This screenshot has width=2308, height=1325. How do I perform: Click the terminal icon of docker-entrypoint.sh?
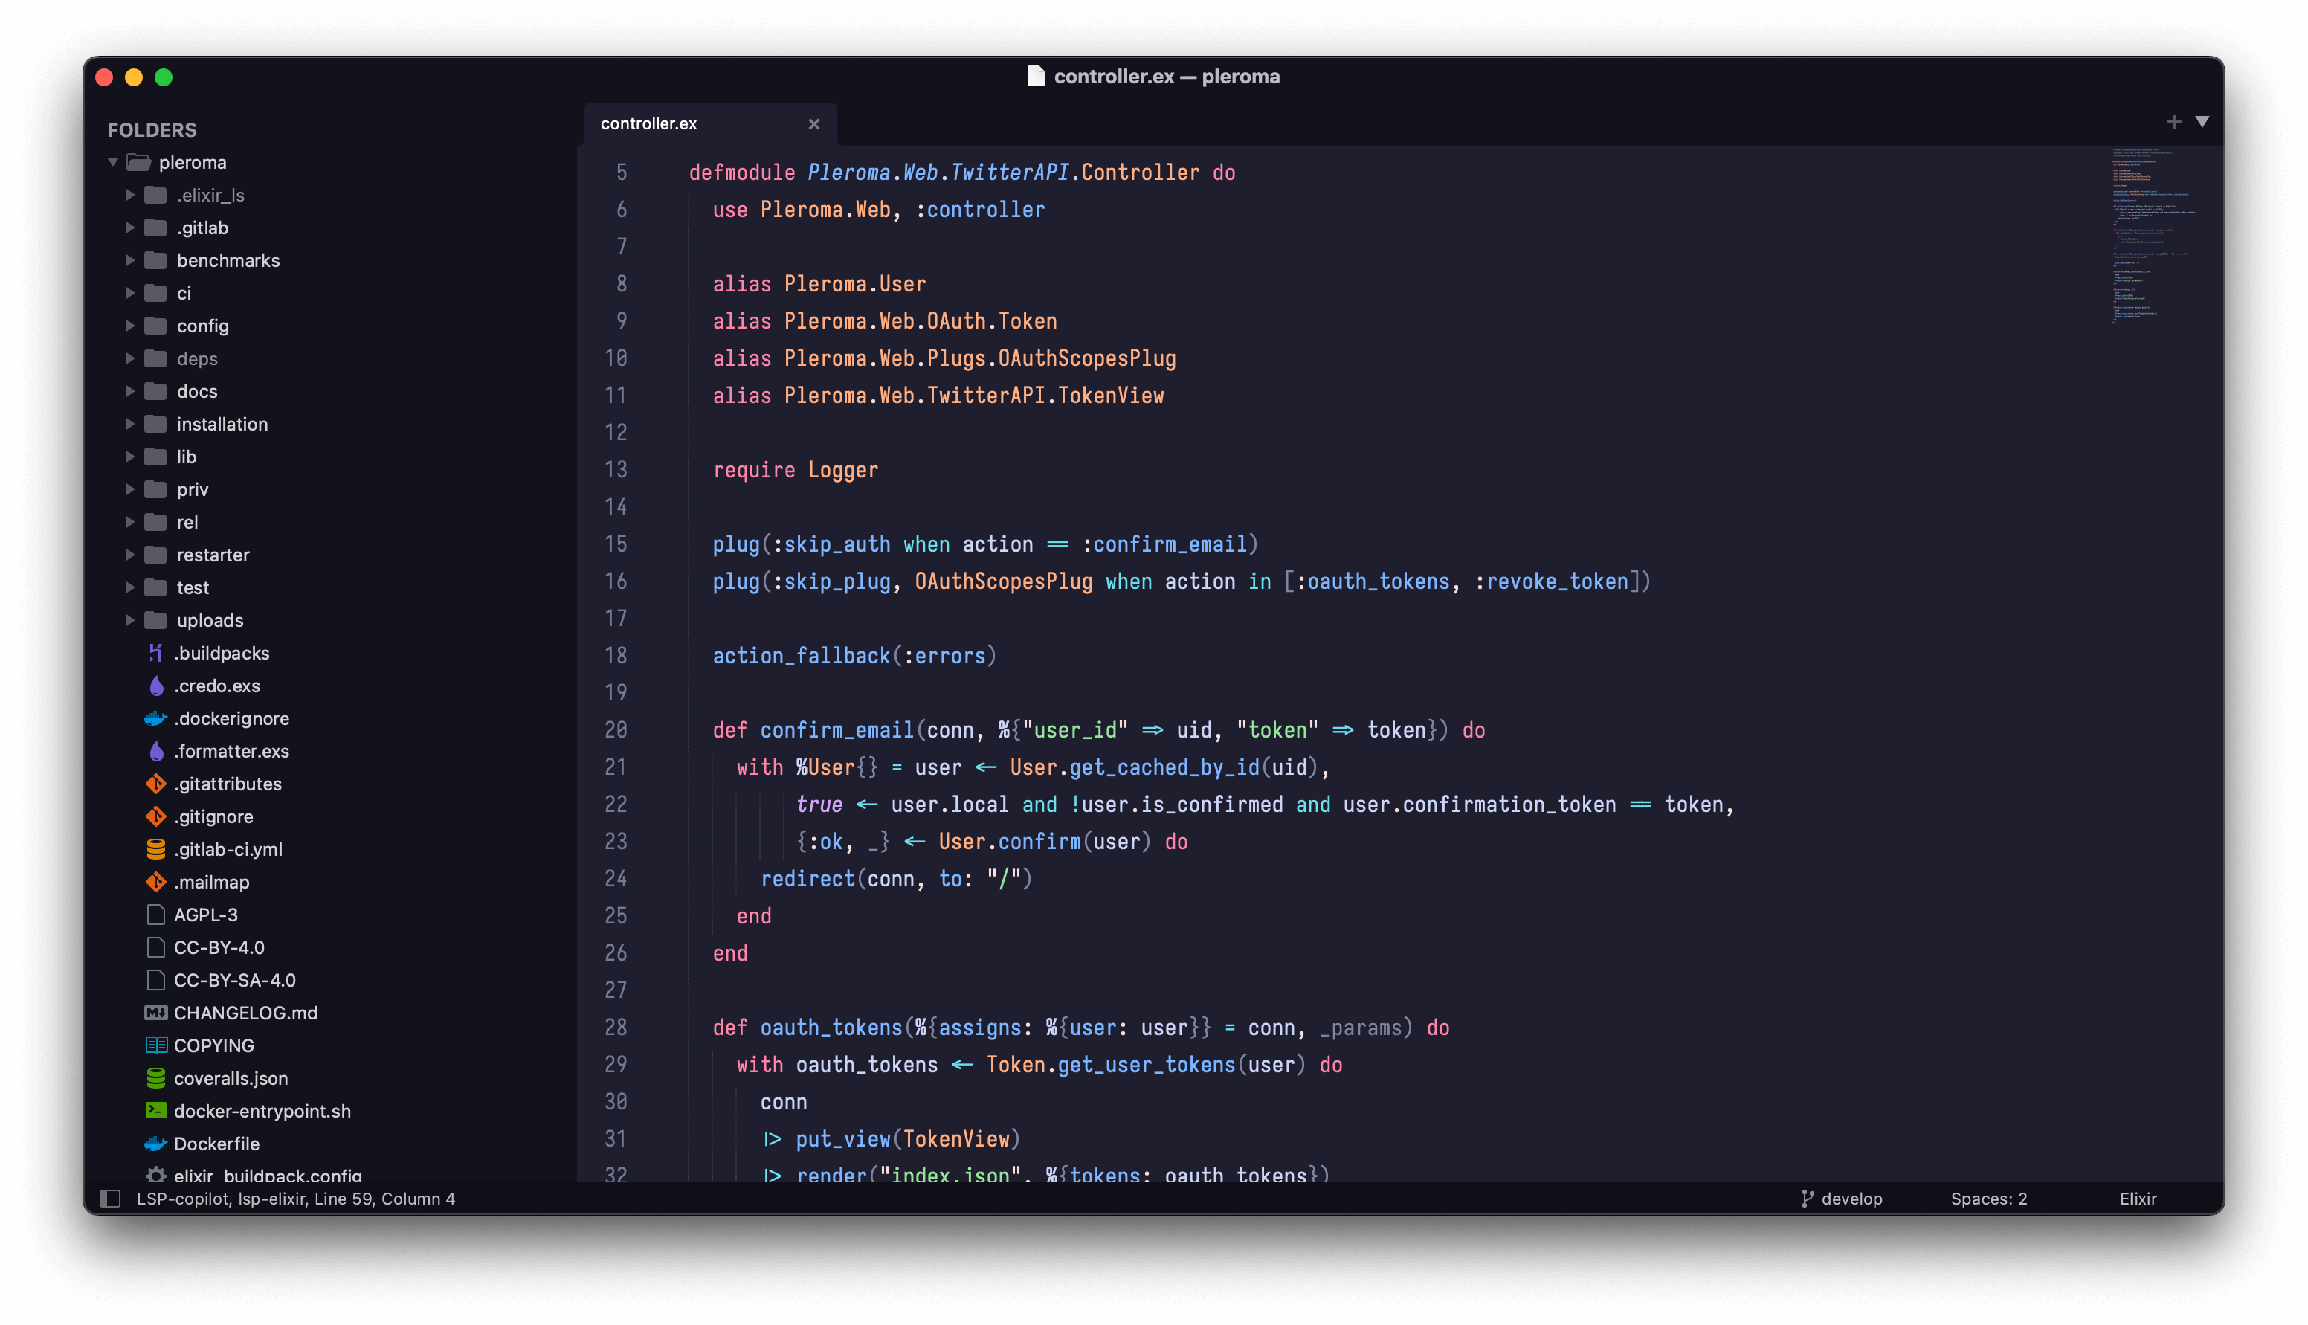[x=155, y=1111]
